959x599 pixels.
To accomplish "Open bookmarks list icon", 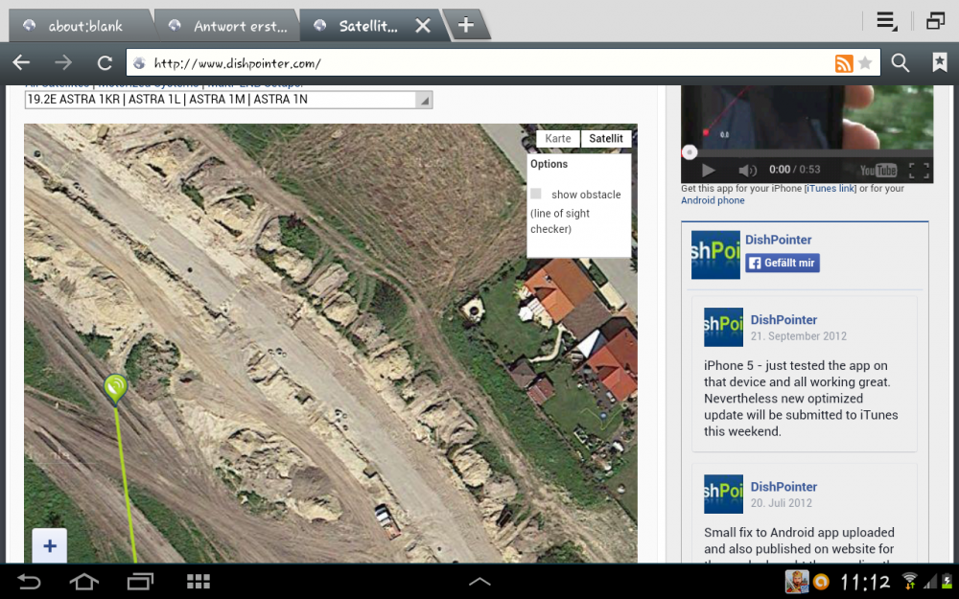I will pos(939,63).
